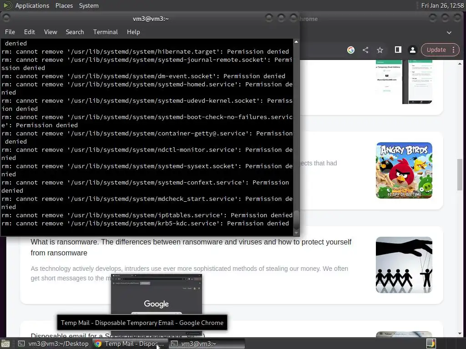Click the 'ndctl-monitor.service' error line
466x349 pixels.
click(x=147, y=154)
